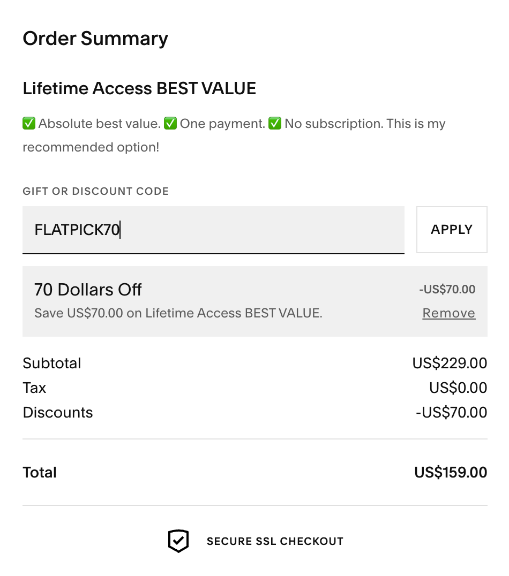Click the Subtotal label
The width and height of the screenshot is (509, 576).
tap(52, 363)
